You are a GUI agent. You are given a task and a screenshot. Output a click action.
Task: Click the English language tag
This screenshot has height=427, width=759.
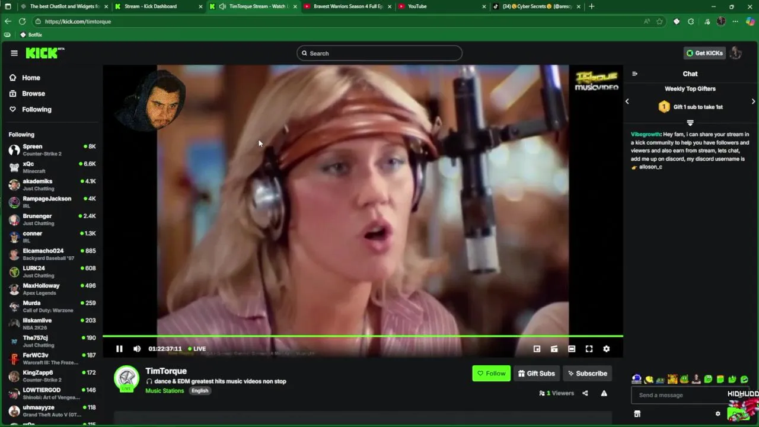[x=200, y=391]
